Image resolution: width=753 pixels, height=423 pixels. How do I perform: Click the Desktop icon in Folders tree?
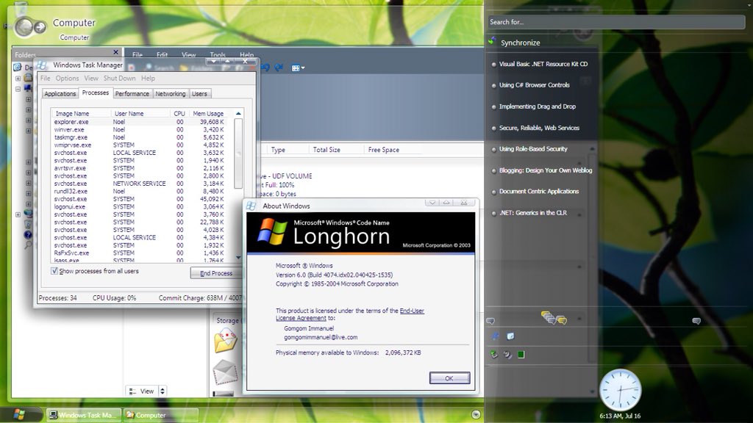18,67
